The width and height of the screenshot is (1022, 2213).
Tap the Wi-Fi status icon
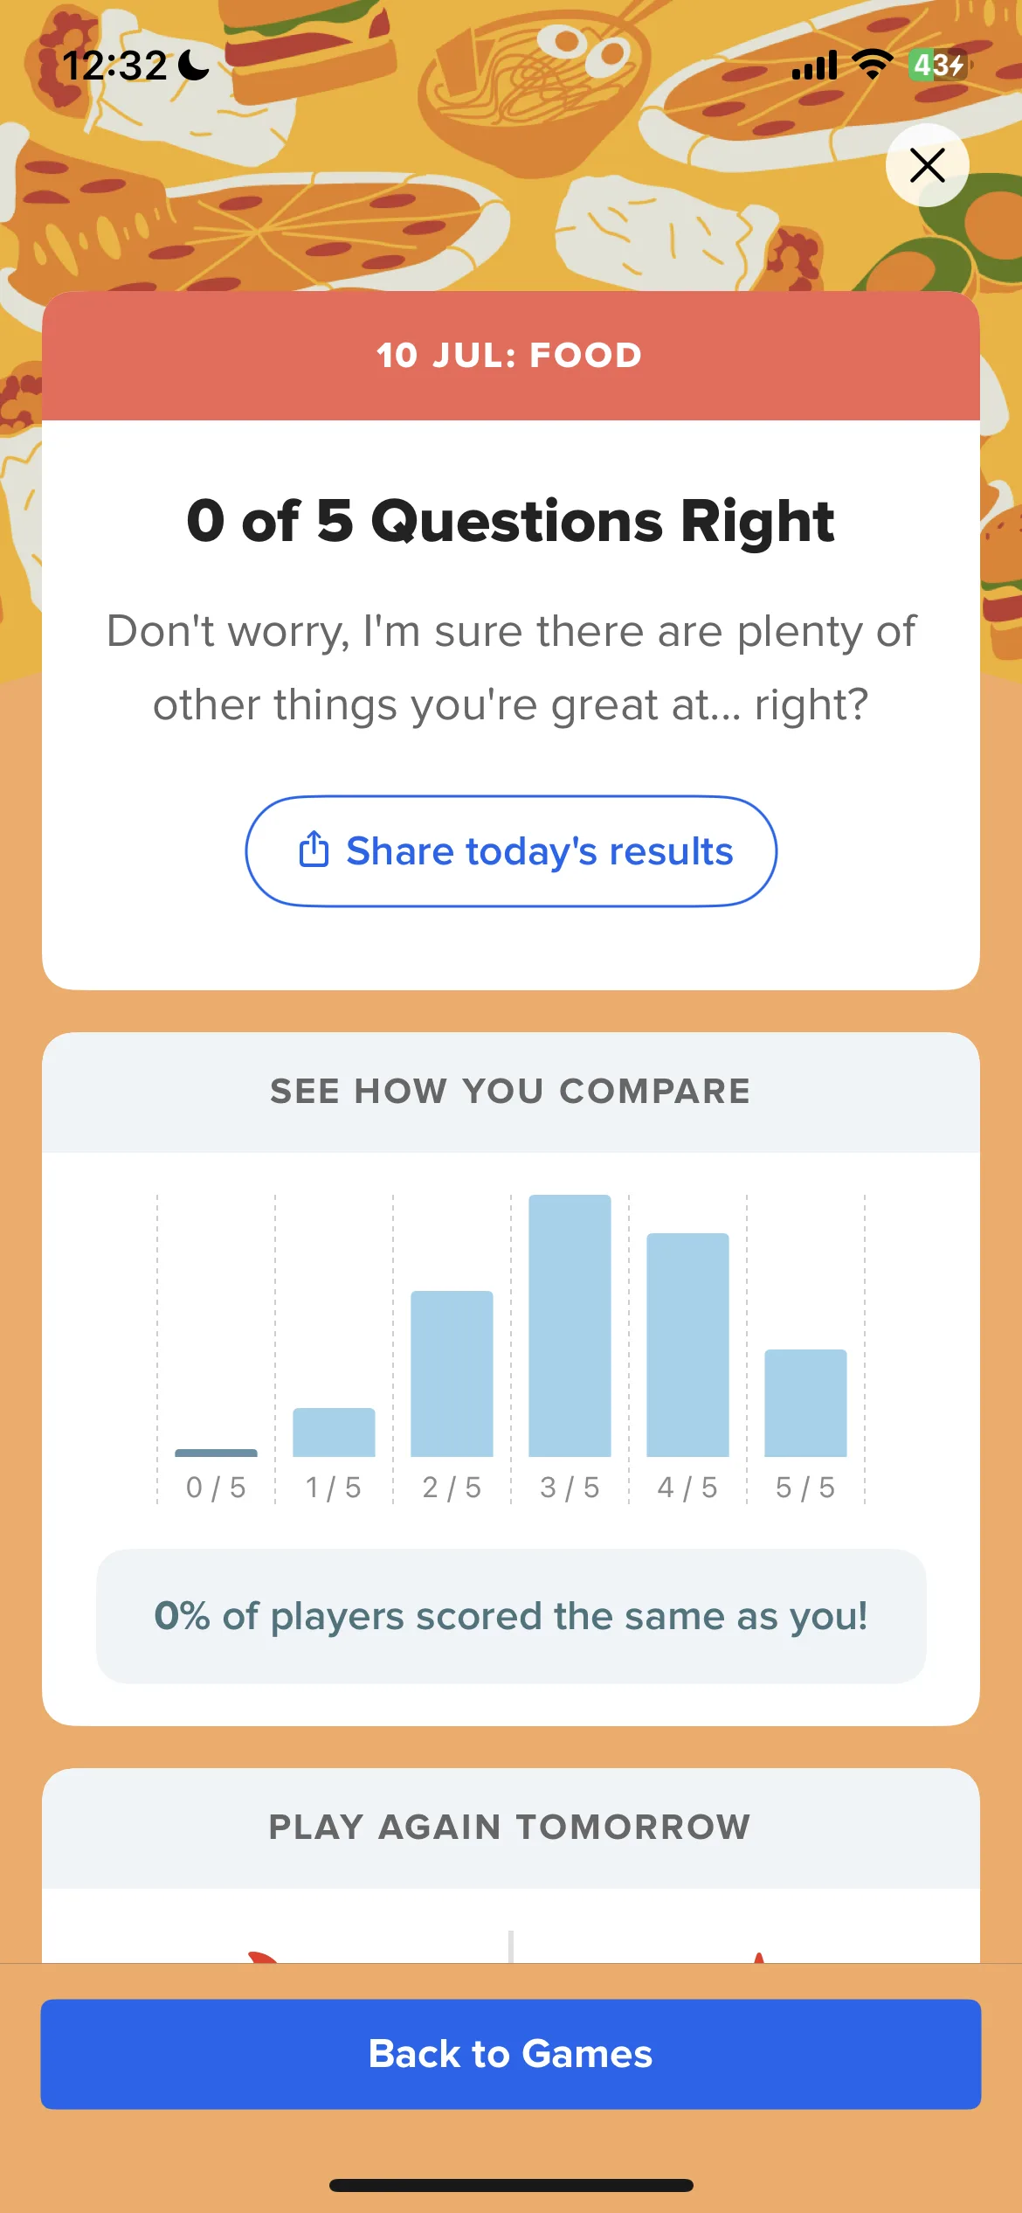pyautogui.click(x=872, y=65)
